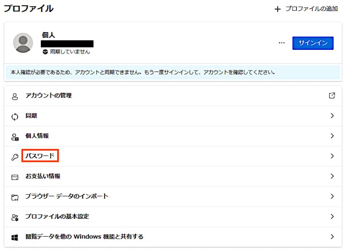This screenshot has height=251, width=346.
Task: Click the profile avatar picture
Action: click(x=23, y=43)
